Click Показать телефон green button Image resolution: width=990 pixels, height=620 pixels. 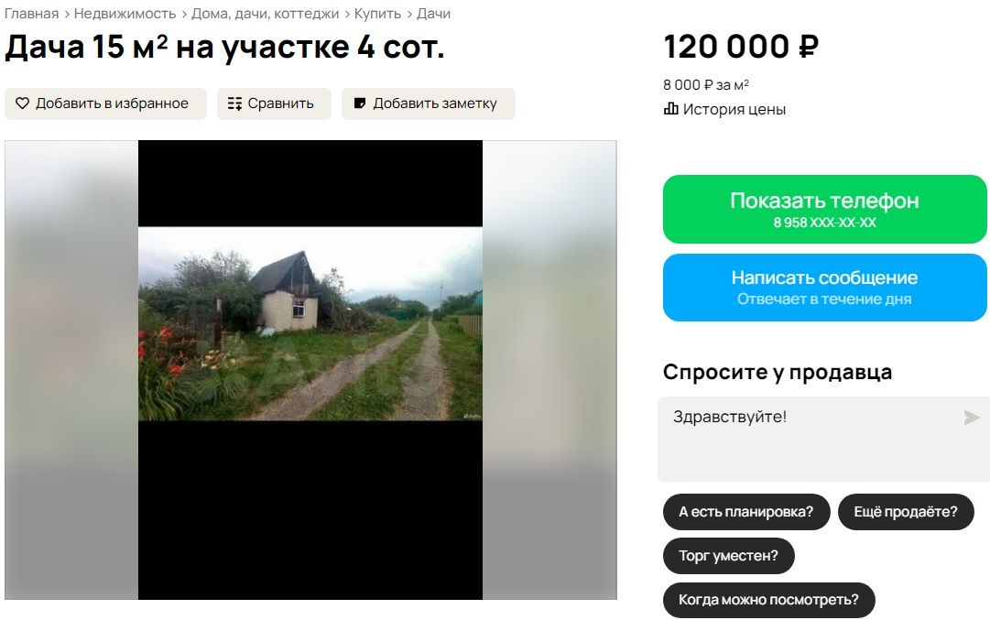(x=824, y=209)
